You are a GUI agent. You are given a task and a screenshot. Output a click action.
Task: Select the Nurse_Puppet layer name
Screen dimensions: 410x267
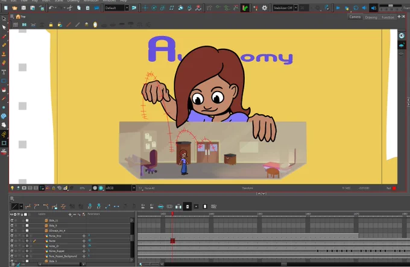click(x=57, y=251)
